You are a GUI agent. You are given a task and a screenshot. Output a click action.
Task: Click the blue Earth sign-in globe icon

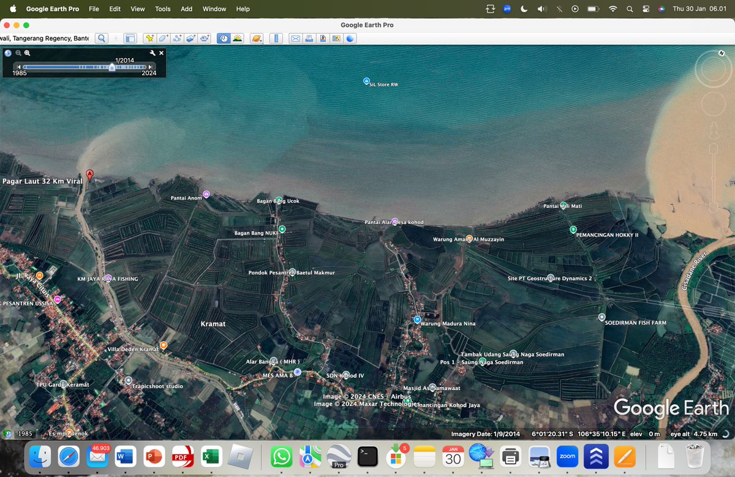pyautogui.click(x=350, y=38)
